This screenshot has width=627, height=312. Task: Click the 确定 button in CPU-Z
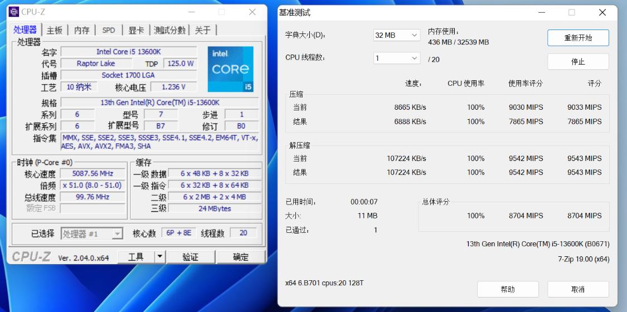241,257
